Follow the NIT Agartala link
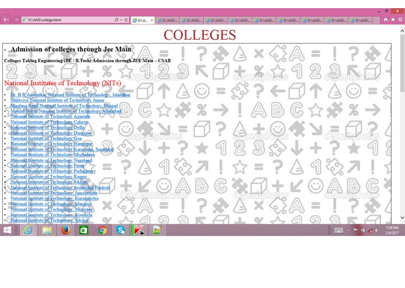 (x=50, y=117)
